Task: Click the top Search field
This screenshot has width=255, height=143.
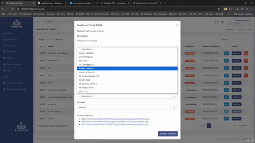Action: pyautogui.click(x=57, y=22)
